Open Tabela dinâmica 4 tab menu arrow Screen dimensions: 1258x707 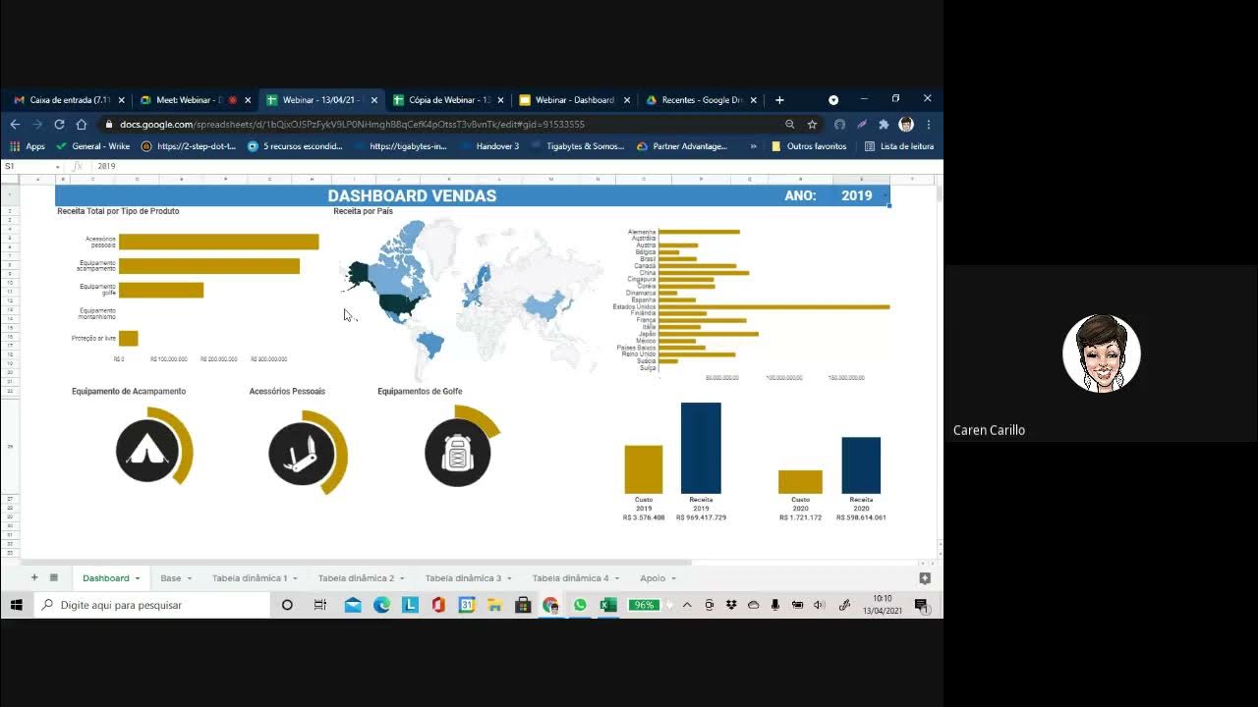tap(617, 578)
